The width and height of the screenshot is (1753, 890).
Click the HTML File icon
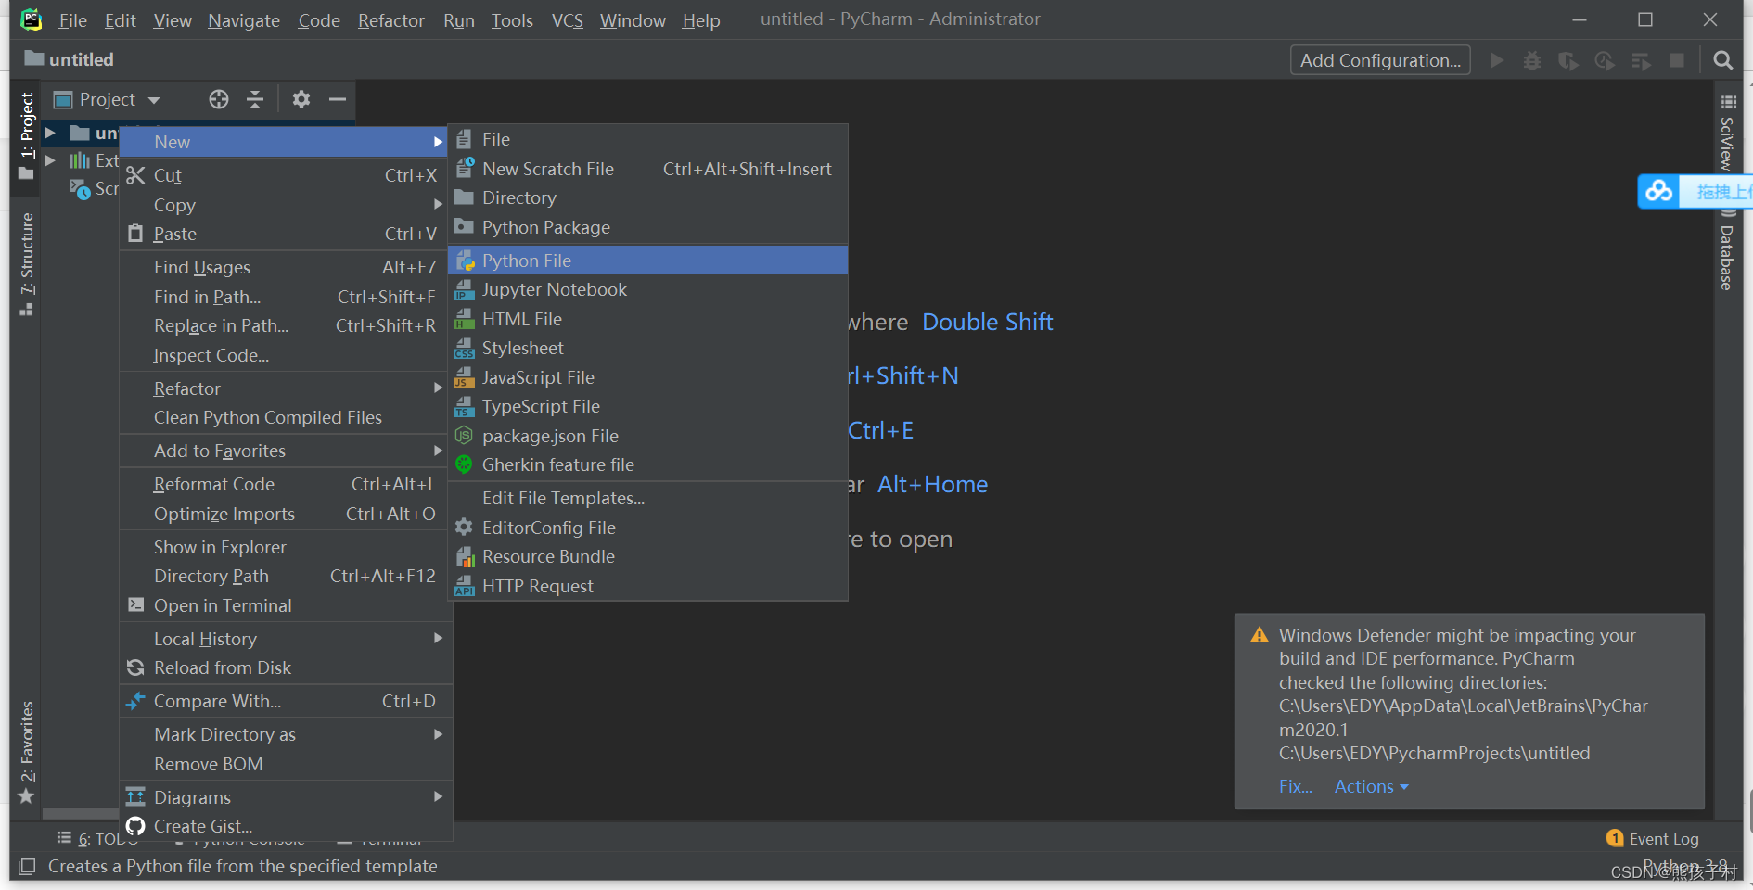coord(465,319)
